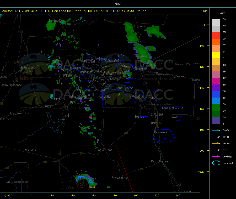Click the 'El_Desvio' map label
Viewport: 236px width, 199px height.
tap(61, 99)
